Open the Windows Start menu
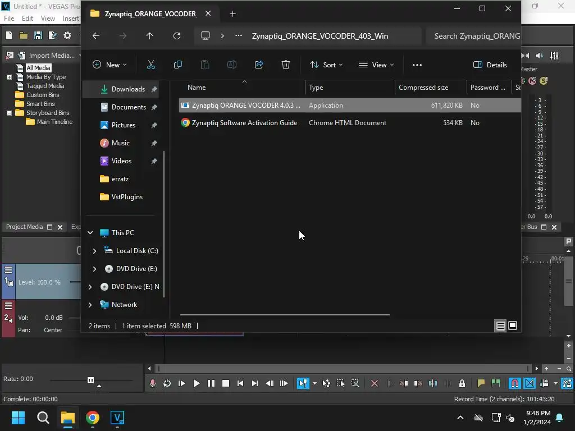Viewport: 575px width, 431px height. (x=18, y=418)
